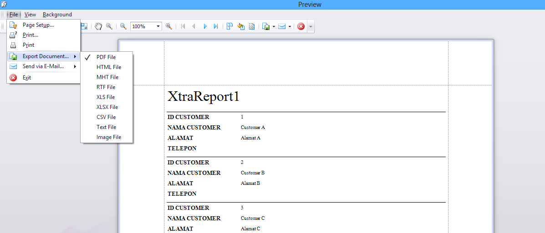Click the Zoom In icon
This screenshot has width=545, height=233.
coord(169,26)
